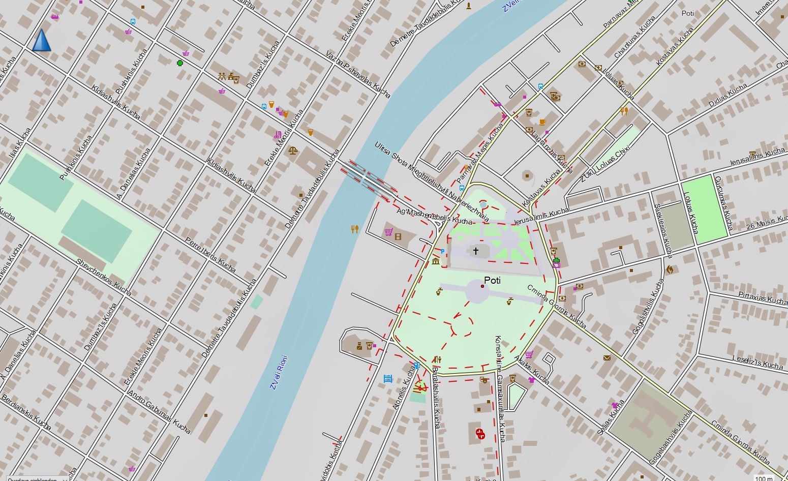
Task: Select the shopping cart icon beside the cinema
Action: [x=388, y=232]
